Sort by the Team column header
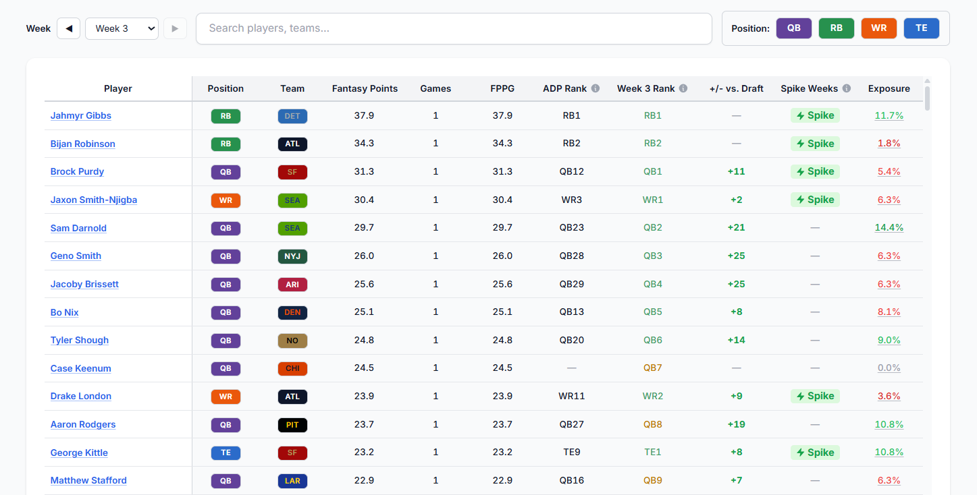 point(292,88)
